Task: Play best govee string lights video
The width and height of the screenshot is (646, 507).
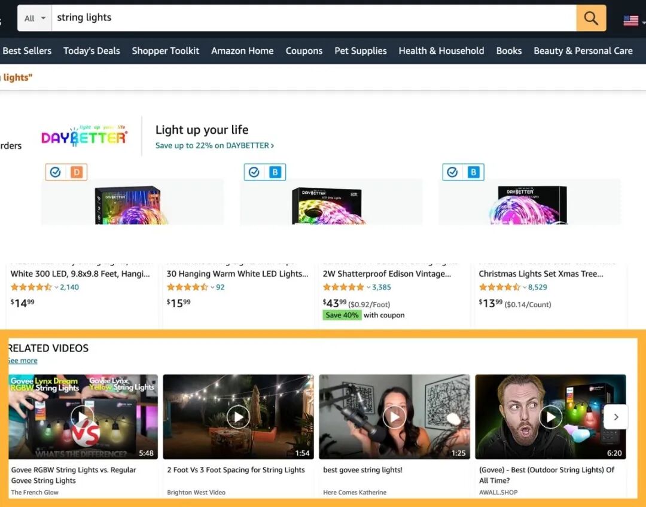Action: coord(394,417)
